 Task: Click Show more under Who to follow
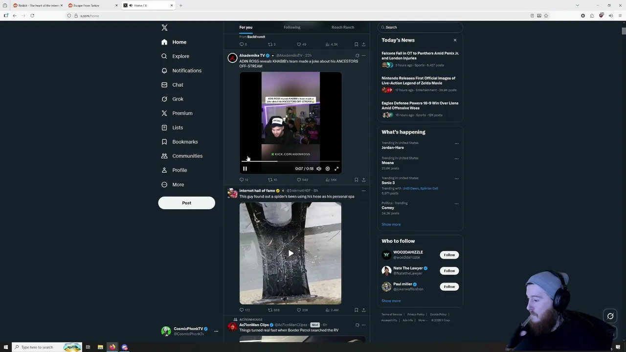pos(391,301)
